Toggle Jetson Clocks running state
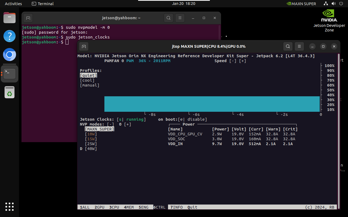The height and width of the screenshot is (217, 348). 131,119
